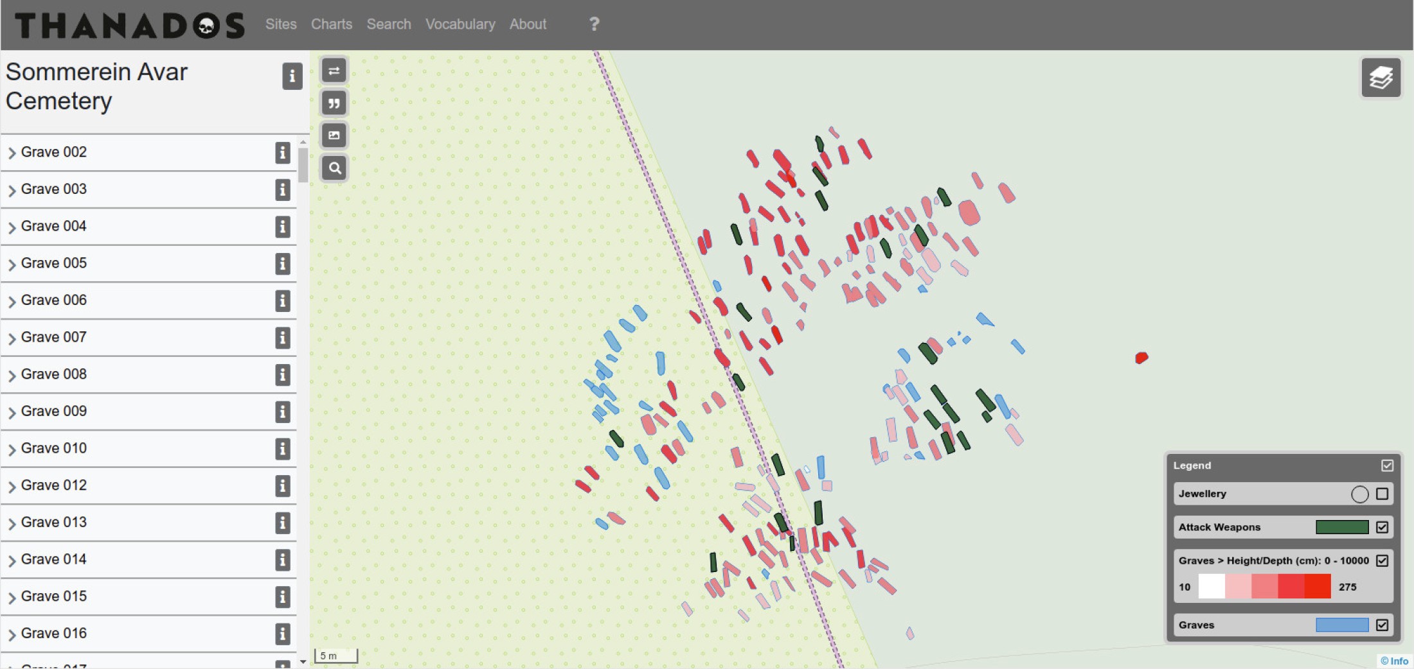Uncheck the Attack Weapons layer

(x=1382, y=527)
